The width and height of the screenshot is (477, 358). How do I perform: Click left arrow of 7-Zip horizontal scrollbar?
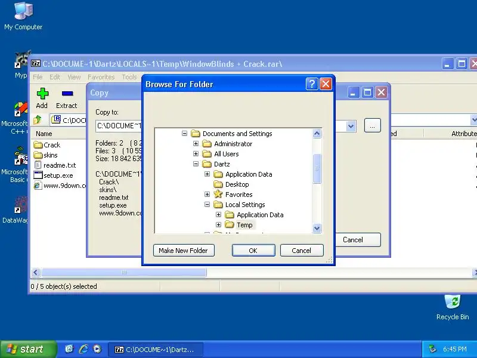[36, 272]
